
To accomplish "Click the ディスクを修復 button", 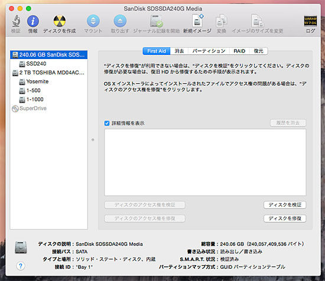I will pyautogui.click(x=285, y=218).
